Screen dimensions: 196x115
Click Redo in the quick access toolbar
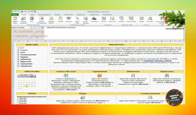pos(19,11)
